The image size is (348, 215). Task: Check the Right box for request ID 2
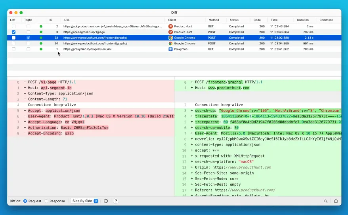(x=28, y=27)
